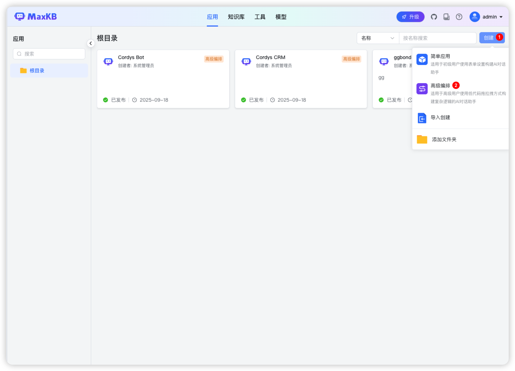Viewport: 515px width, 371px height.
Task: Choose 高级编排 from the create menu
Action: tap(440, 86)
